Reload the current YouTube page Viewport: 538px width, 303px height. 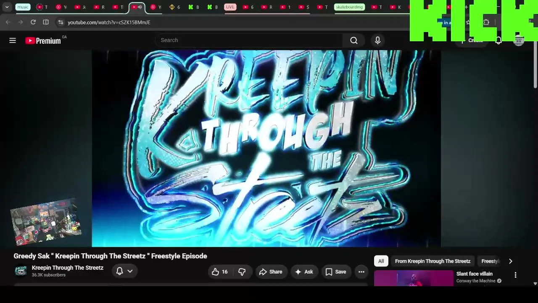click(x=33, y=22)
